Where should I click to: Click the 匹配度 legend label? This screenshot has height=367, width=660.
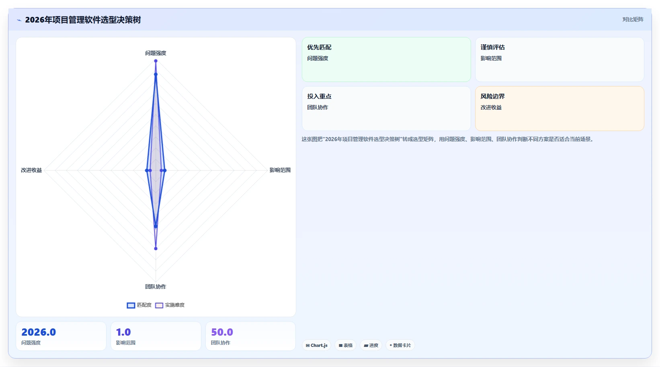click(x=144, y=305)
